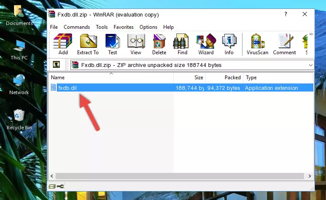Select the Documents desktop icon
Screen dimensions: 326x200
click(19, 15)
